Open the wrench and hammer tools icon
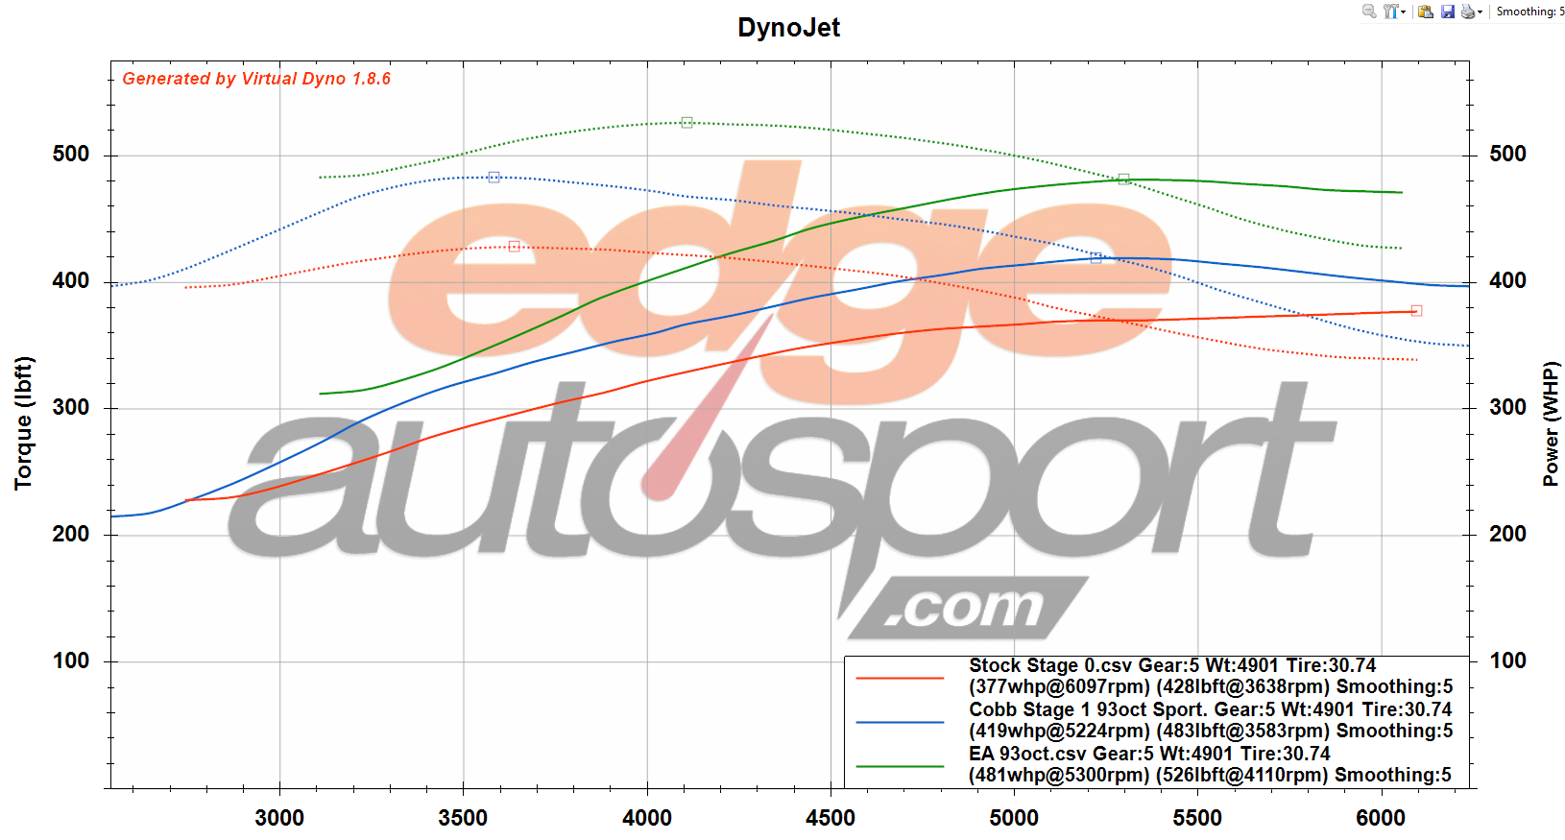Viewport: 1565px width, 840px height. pyautogui.click(x=1390, y=12)
